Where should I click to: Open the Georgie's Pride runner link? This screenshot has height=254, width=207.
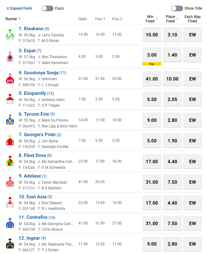(37, 135)
